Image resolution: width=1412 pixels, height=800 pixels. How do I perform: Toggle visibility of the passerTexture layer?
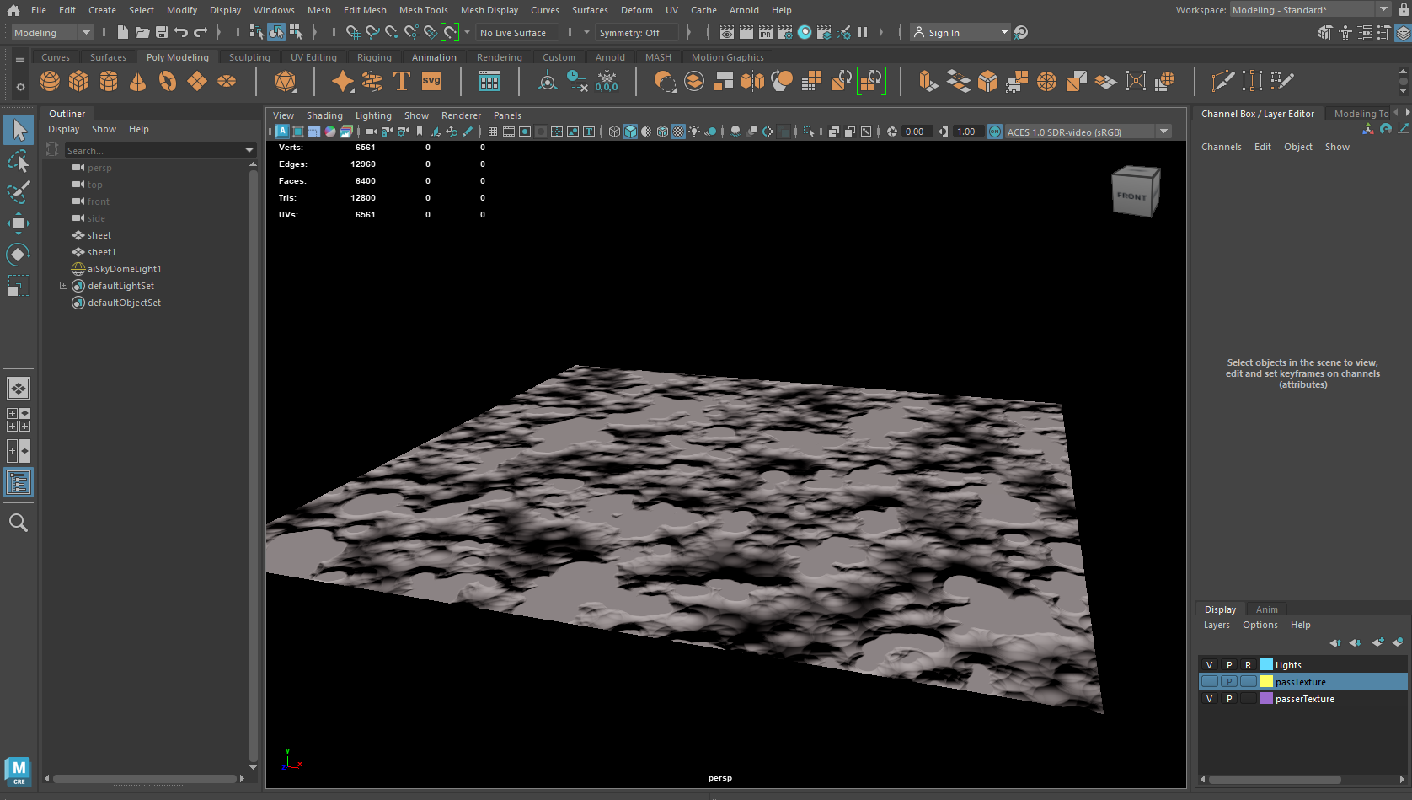pyautogui.click(x=1209, y=698)
